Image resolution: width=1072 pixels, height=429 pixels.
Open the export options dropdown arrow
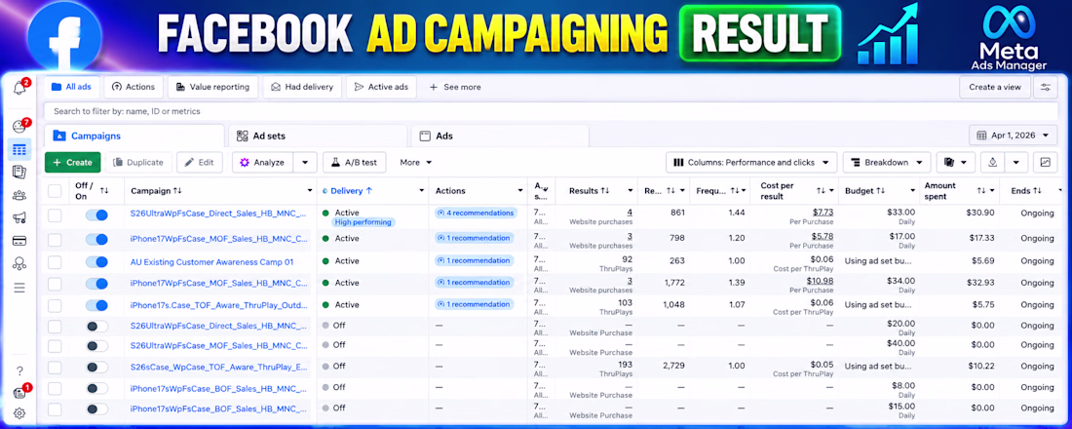click(x=1016, y=162)
